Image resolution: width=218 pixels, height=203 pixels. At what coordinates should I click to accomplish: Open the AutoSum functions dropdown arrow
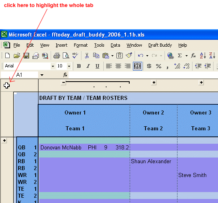click(186, 56)
